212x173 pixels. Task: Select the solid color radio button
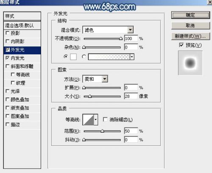66,57
